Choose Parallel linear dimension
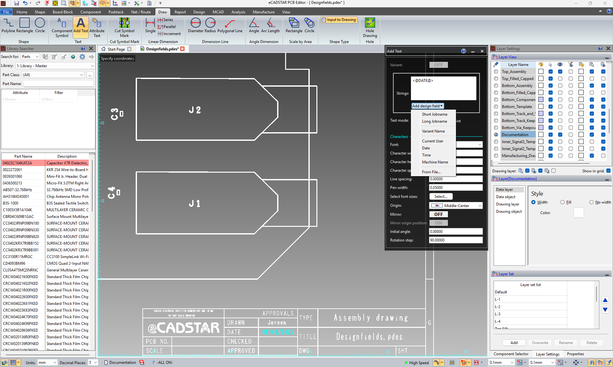The height and width of the screenshot is (367, 613). point(167,27)
